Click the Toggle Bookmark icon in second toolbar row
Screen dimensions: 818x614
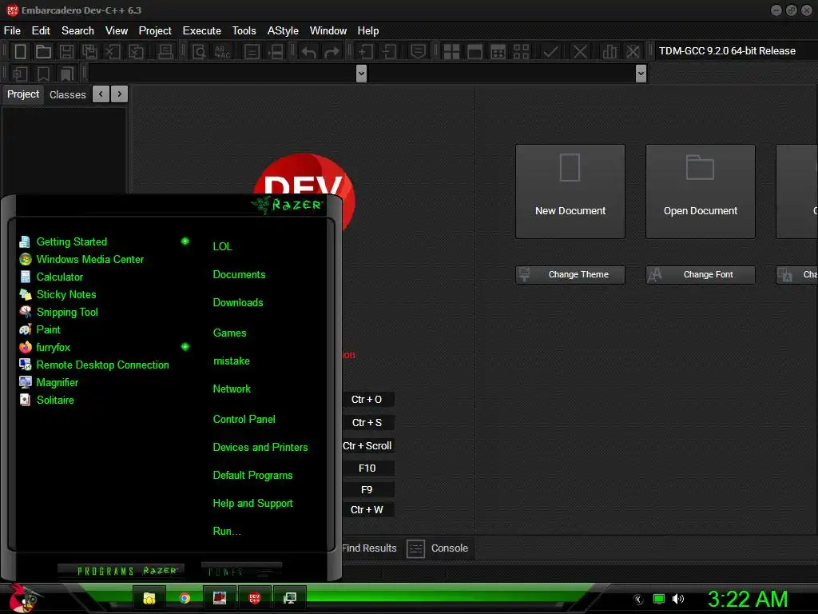43,74
